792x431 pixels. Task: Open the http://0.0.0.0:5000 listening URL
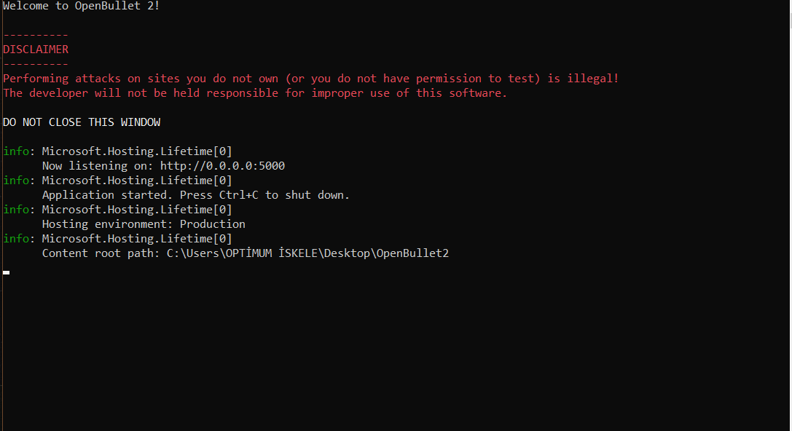(x=222, y=166)
